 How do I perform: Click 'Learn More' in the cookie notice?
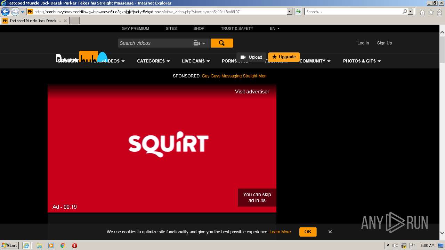click(280, 232)
